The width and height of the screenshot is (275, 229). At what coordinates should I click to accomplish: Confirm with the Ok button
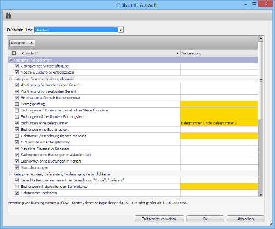point(205,219)
